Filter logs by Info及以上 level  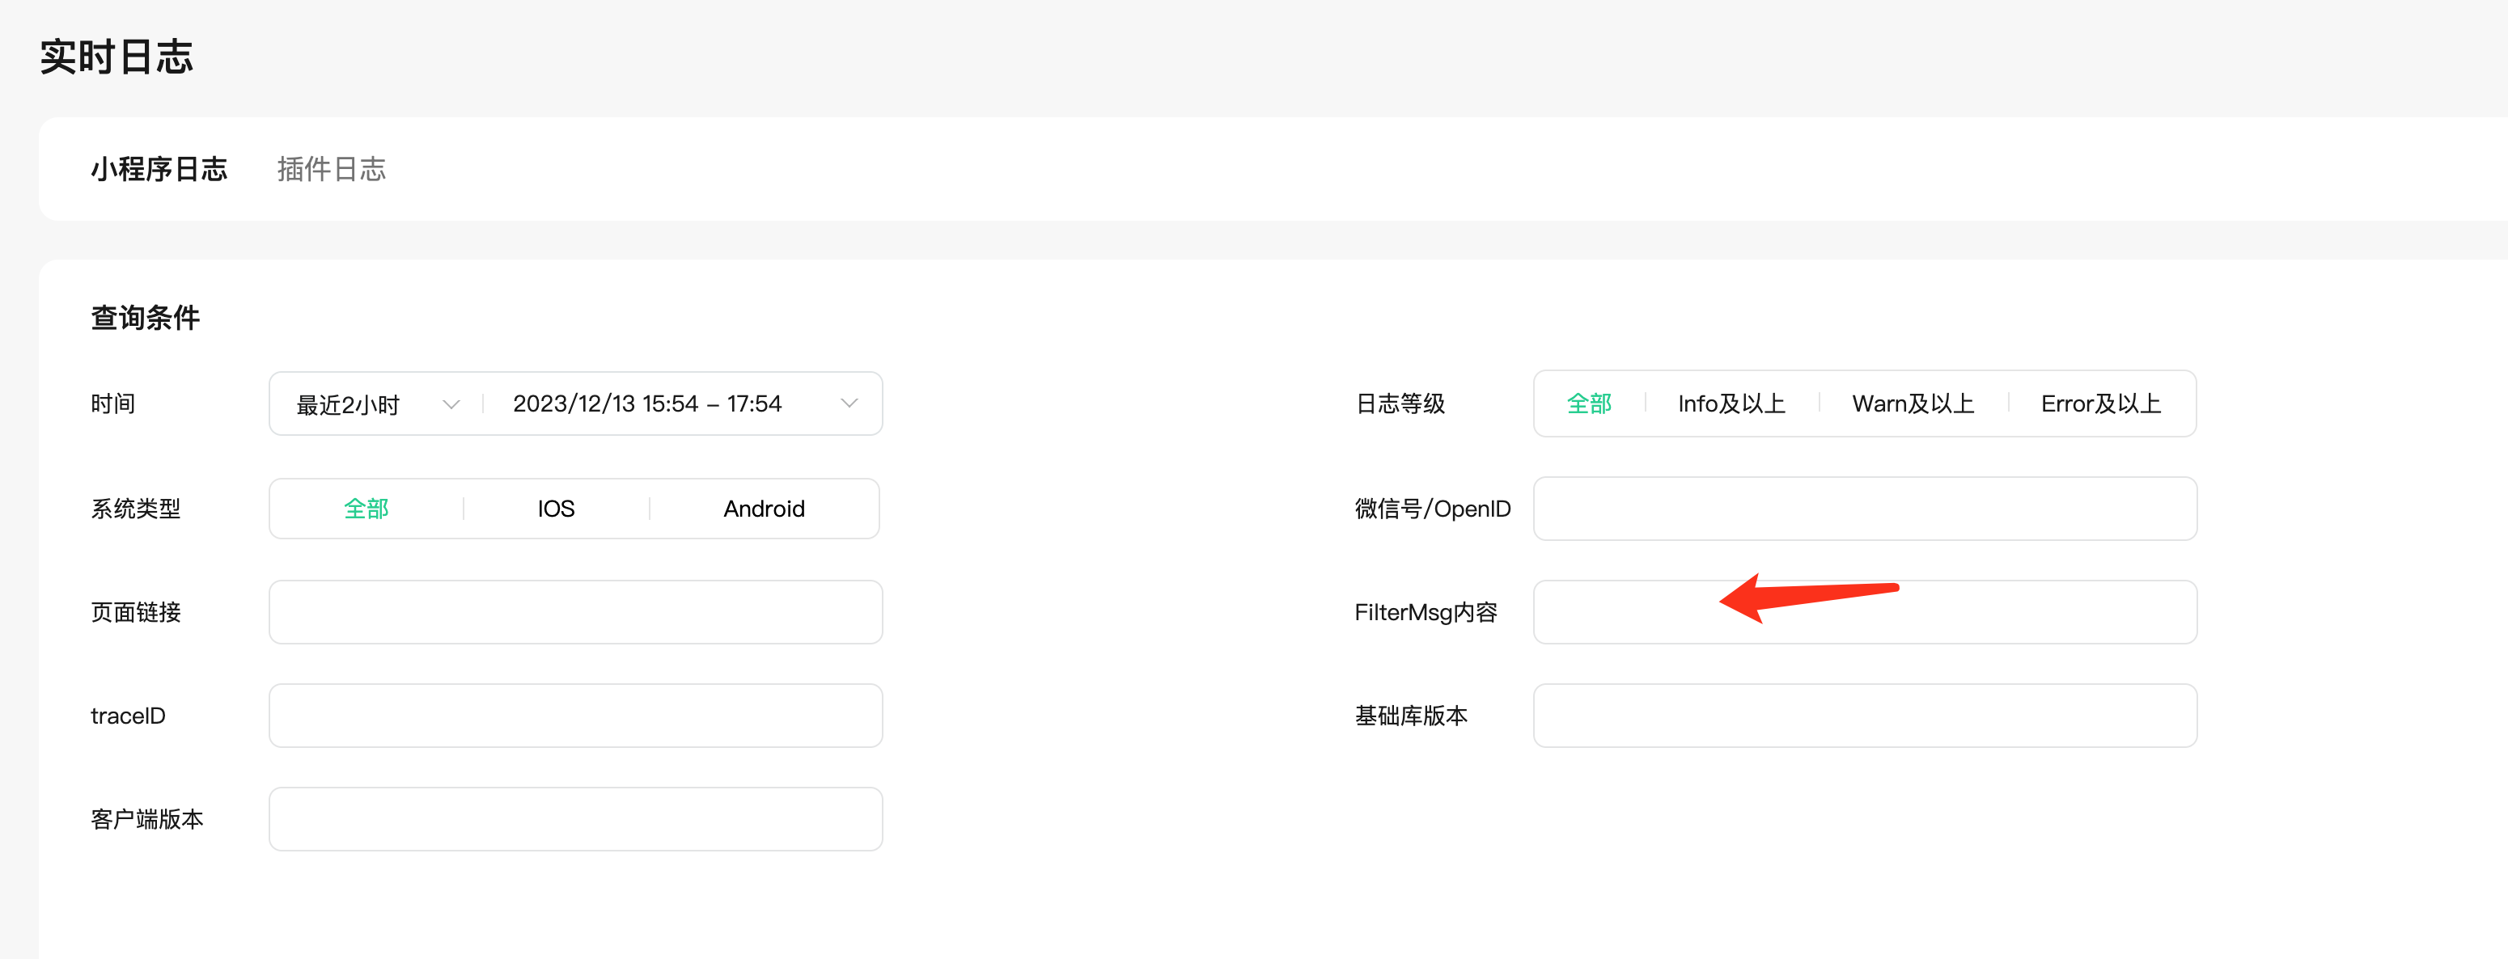(1731, 403)
